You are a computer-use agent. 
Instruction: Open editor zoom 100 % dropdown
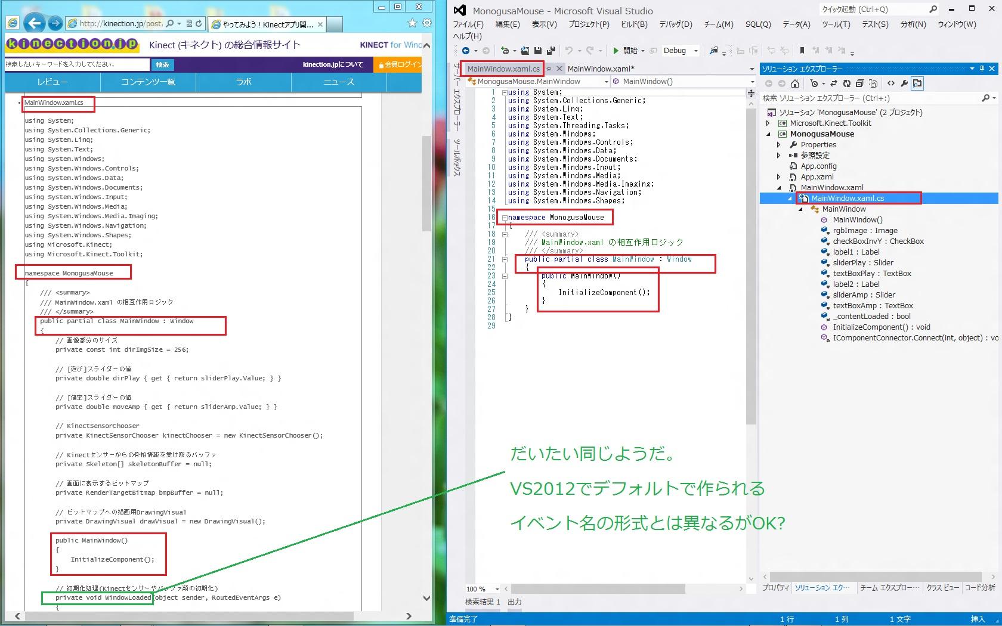(497, 589)
